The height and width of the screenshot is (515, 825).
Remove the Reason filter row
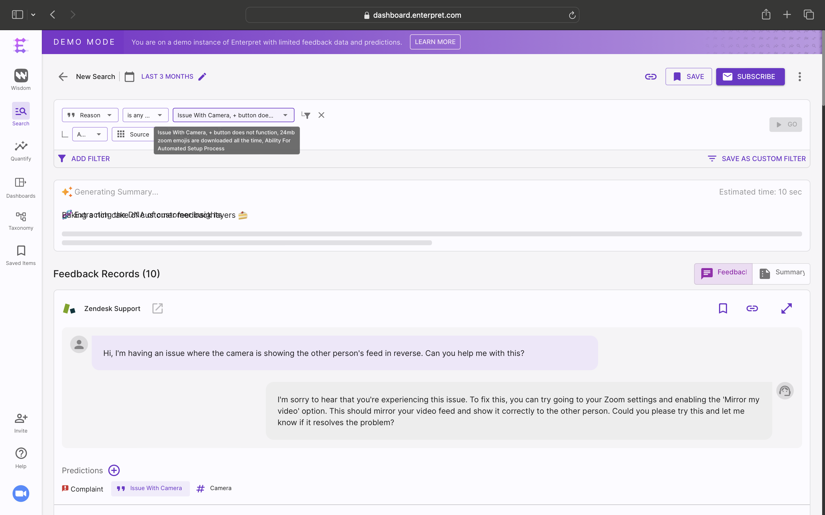[321, 115]
